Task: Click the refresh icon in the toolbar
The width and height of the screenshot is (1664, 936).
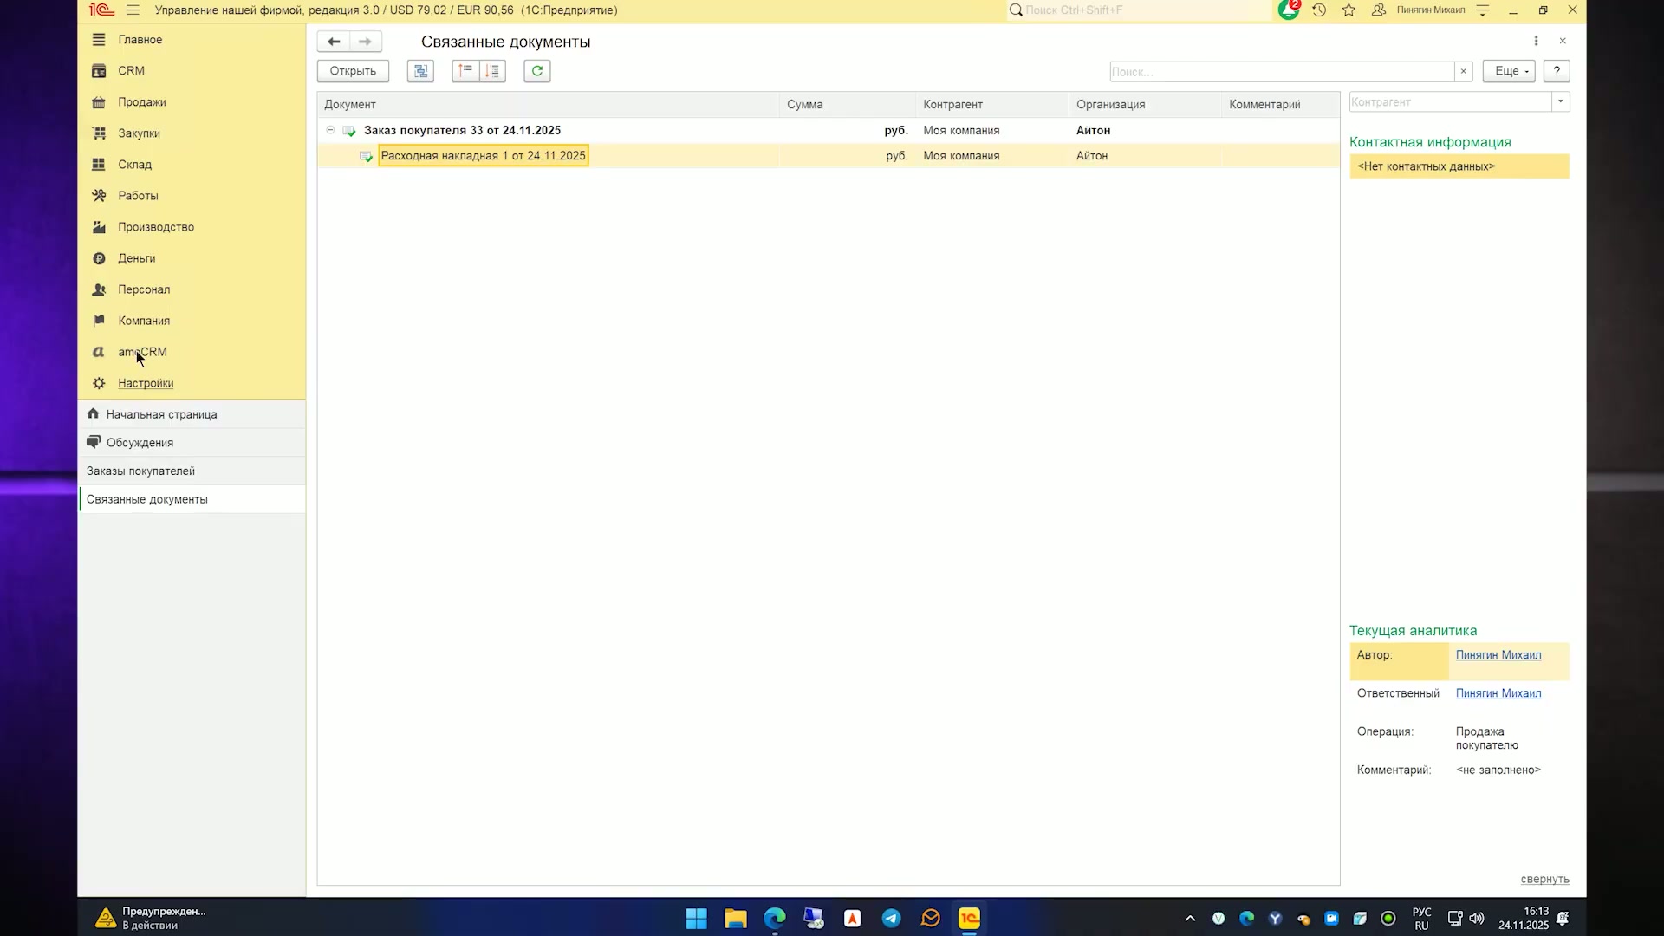Action: click(x=537, y=71)
